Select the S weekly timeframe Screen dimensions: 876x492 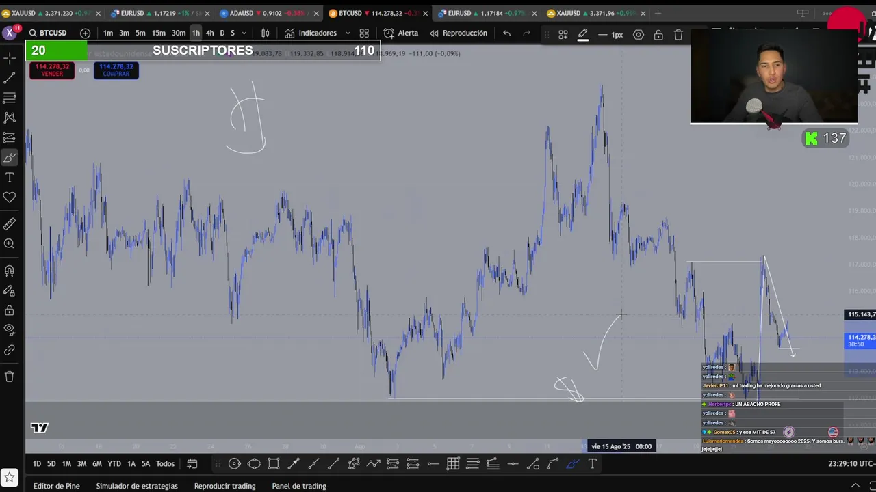click(233, 33)
